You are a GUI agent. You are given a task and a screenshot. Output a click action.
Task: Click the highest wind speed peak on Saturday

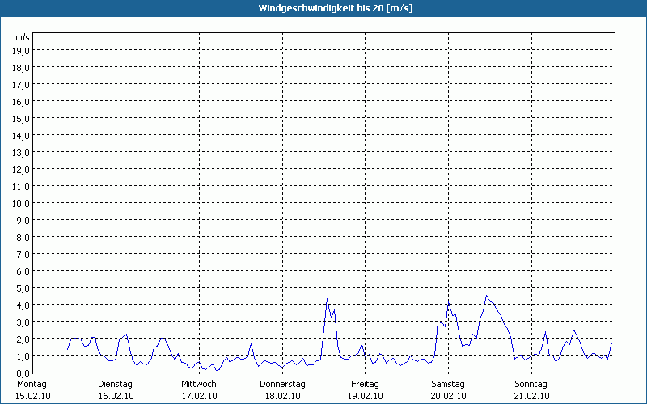487,296
